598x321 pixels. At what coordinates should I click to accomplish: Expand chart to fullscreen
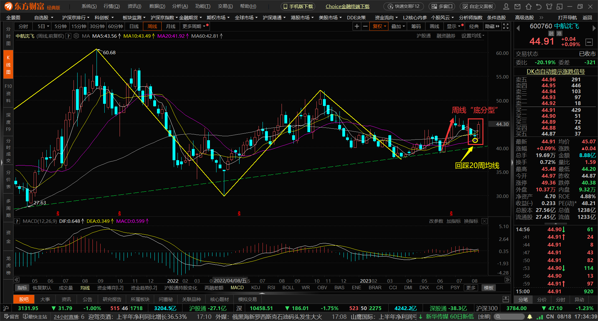506,26
